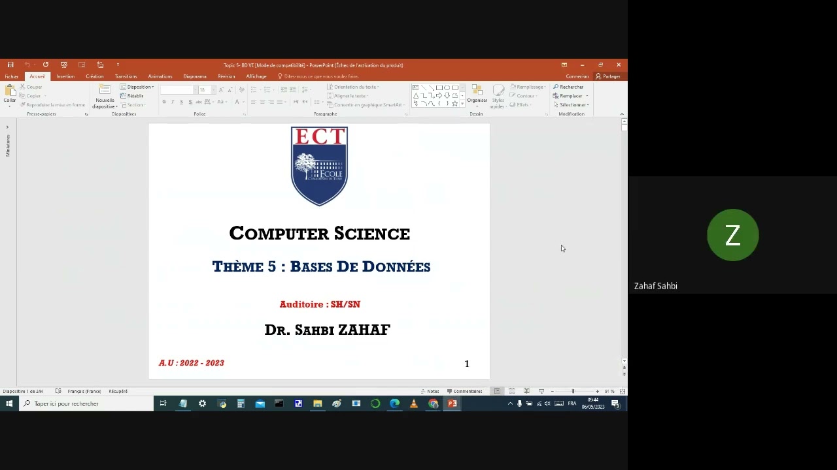This screenshot has height=470, width=837.
Task: Click the Dites-nous search field
Action: 319,76
